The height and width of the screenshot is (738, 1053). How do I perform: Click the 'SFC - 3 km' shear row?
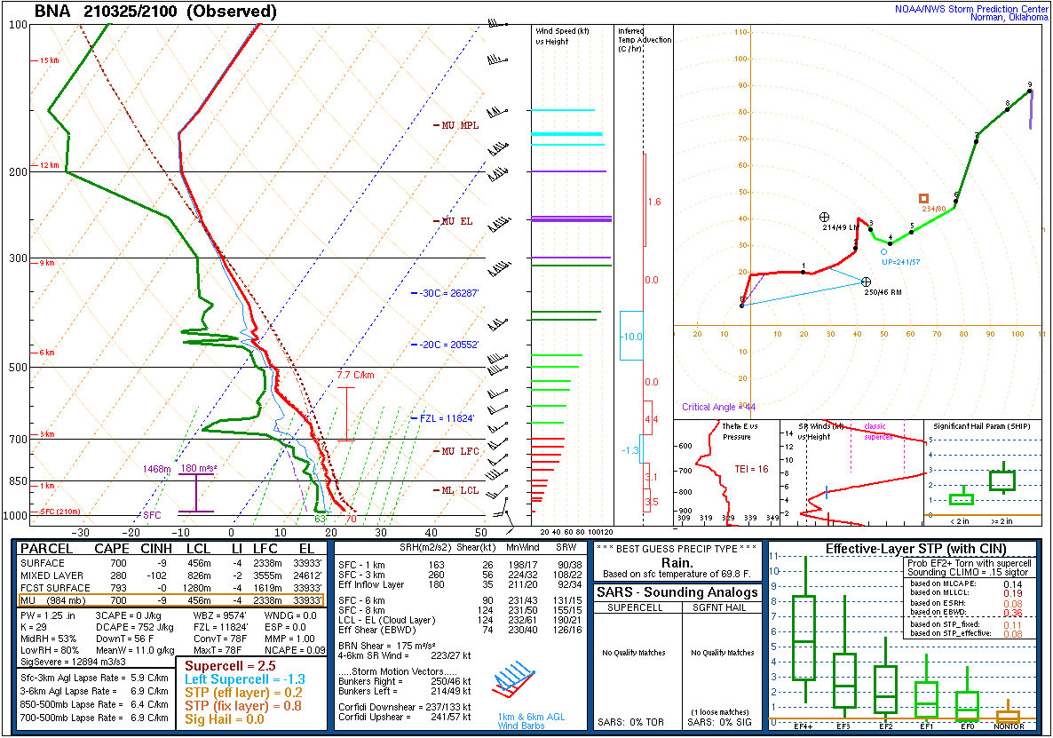tap(460, 575)
